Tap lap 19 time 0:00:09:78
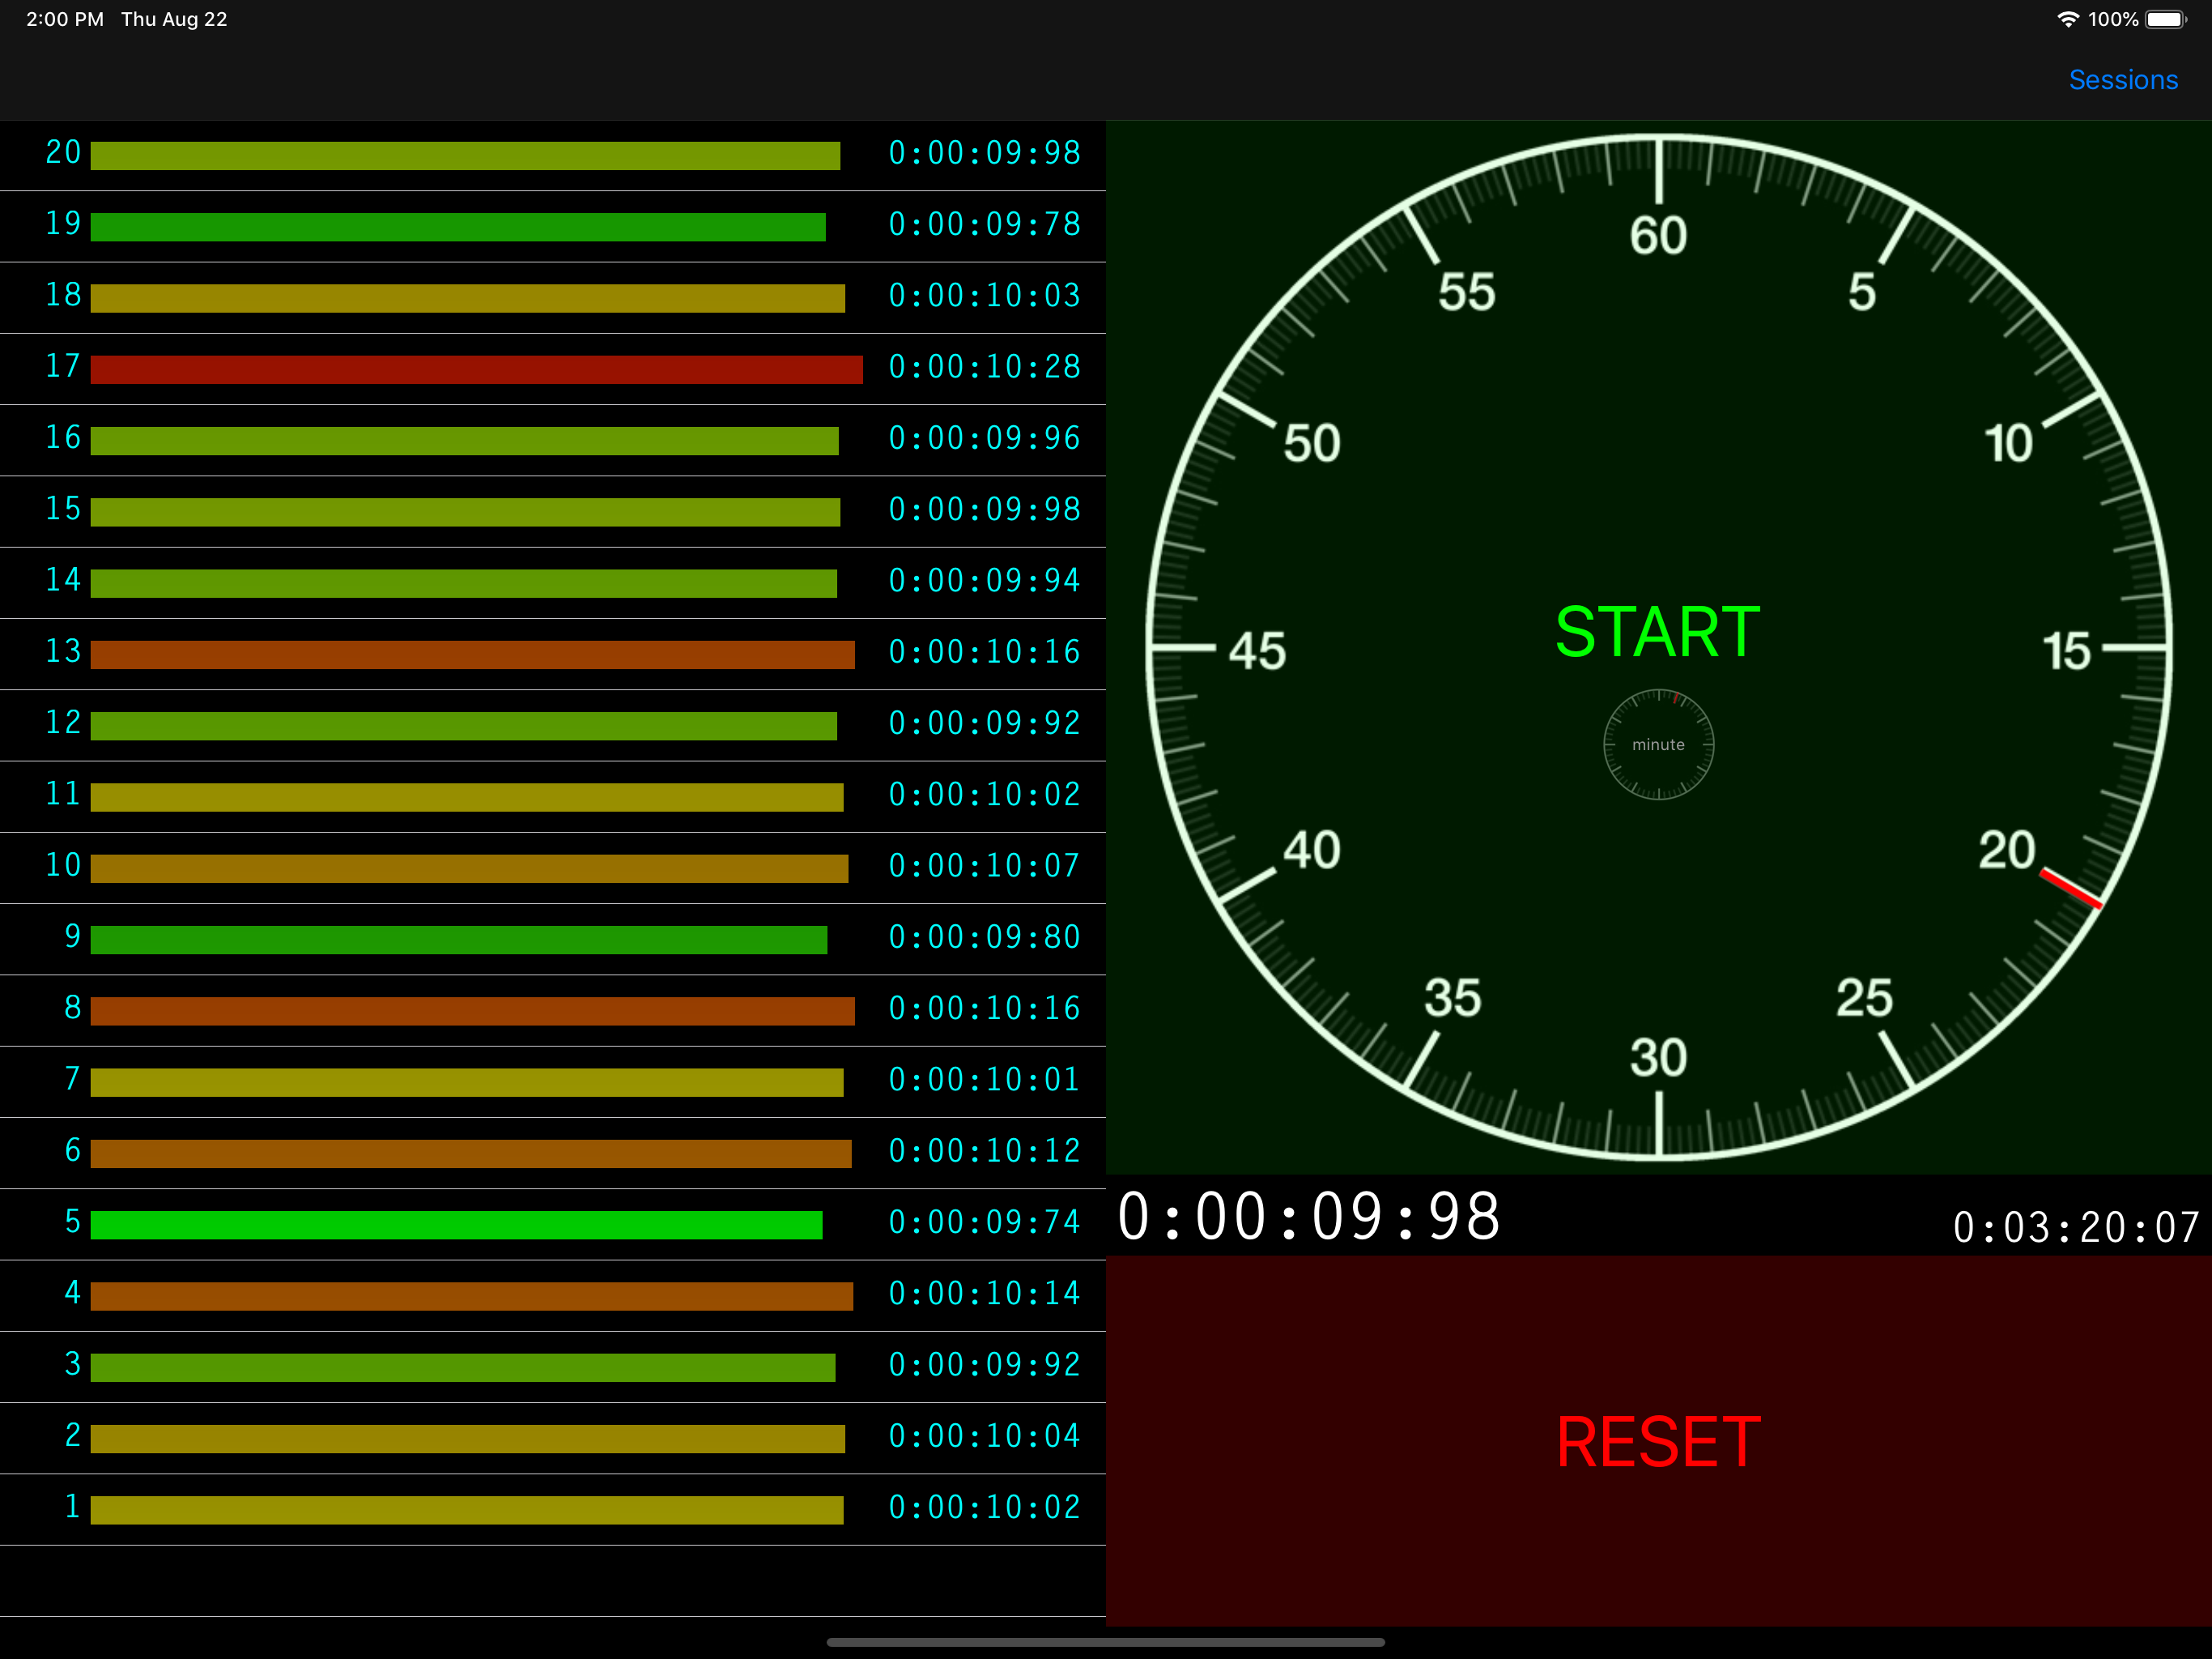Screen dimensions: 2212x1659 point(984,224)
